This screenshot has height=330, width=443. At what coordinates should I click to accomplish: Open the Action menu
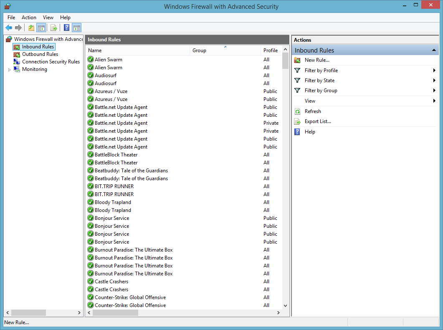pos(29,18)
